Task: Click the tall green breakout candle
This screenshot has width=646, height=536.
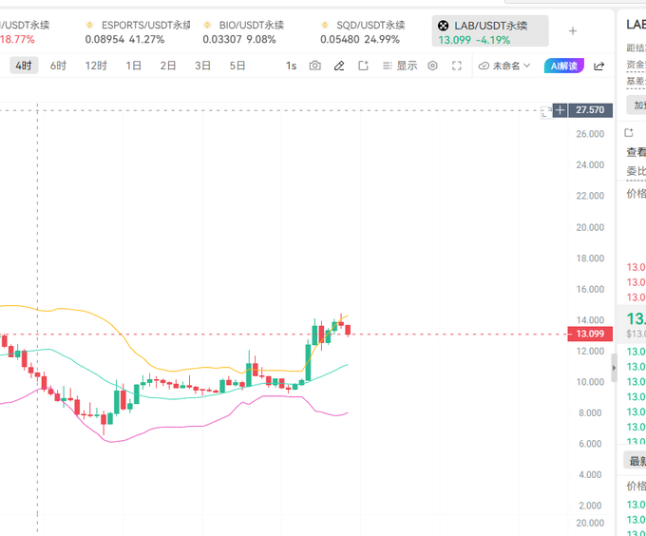Action: click(308, 362)
